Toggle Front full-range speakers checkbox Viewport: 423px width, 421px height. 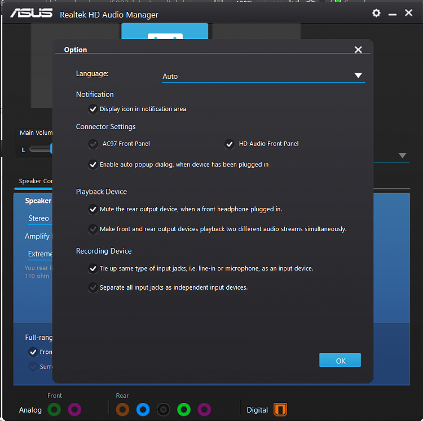pyautogui.click(x=33, y=352)
